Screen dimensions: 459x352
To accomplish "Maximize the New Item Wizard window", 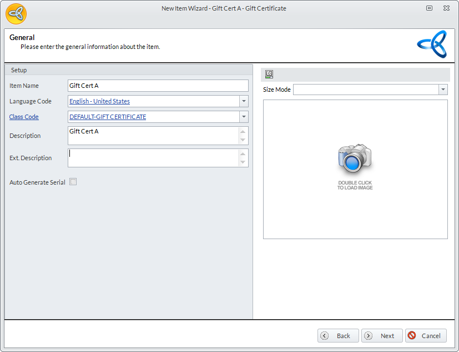I will (429, 8).
